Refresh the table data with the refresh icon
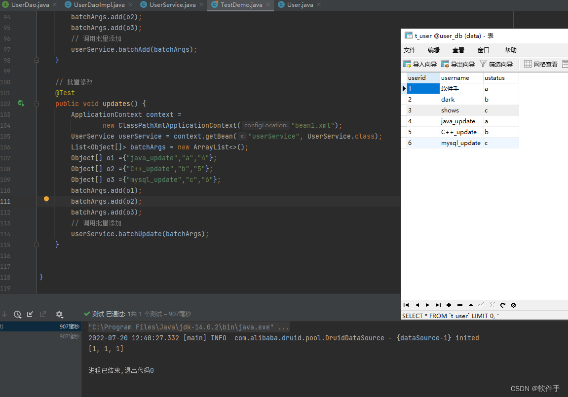568x397 pixels. [503, 305]
